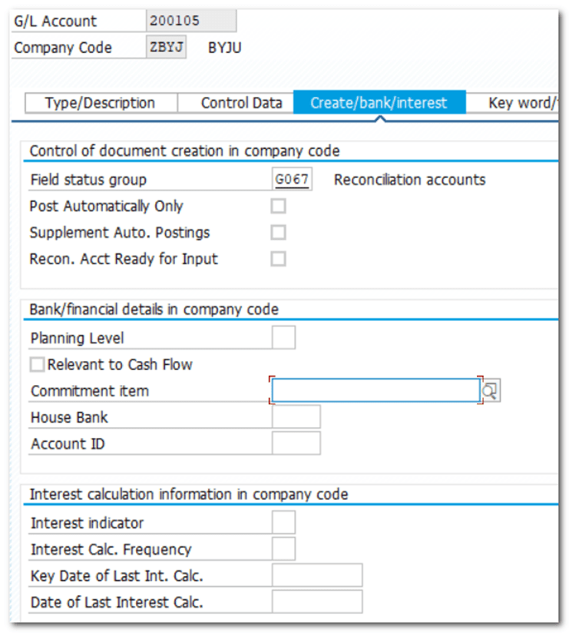Select the Create/bank/interest tab
569x633 pixels.
379,103
